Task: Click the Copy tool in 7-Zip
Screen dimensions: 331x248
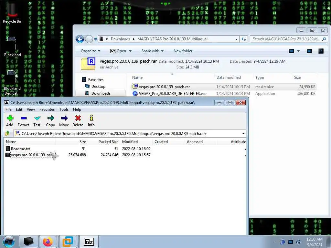Action: tap(50, 121)
